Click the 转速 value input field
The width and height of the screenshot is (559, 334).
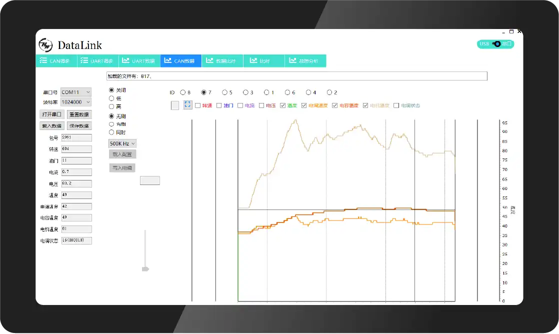[76, 148]
